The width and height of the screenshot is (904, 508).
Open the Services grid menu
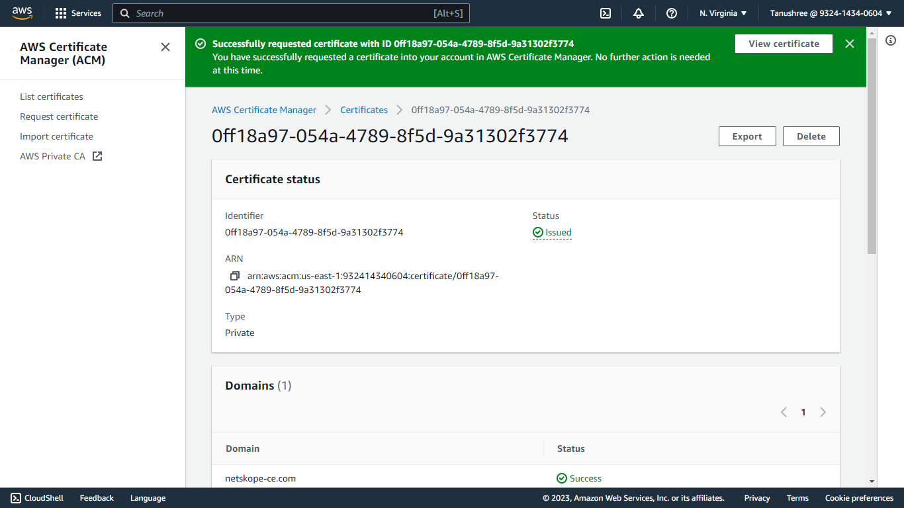click(78, 13)
